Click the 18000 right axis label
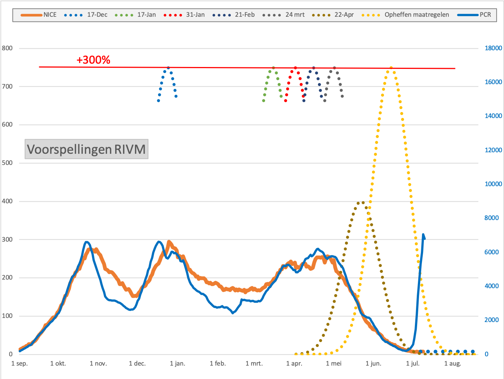 tap(493, 48)
